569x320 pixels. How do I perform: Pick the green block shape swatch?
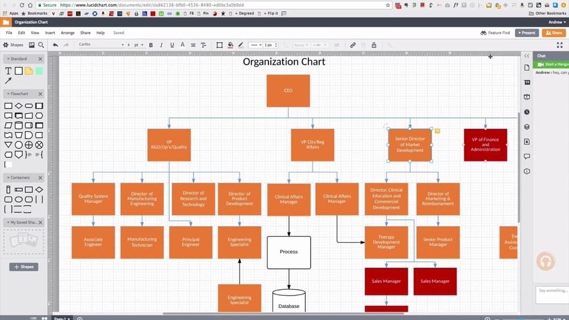point(39,71)
